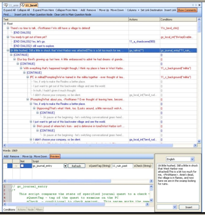Viewport: 205px width, 215px height.
Task: Click the Refresh button
Action: [76, 166]
